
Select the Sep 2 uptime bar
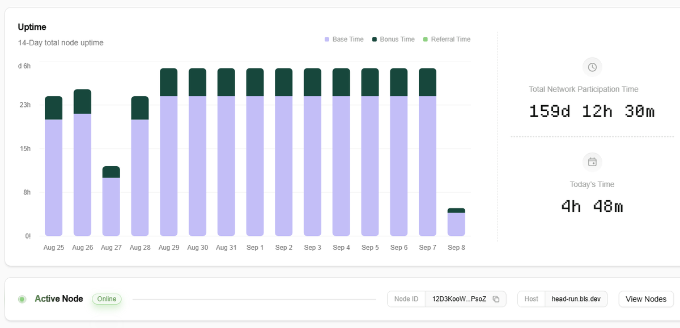pyautogui.click(x=284, y=152)
